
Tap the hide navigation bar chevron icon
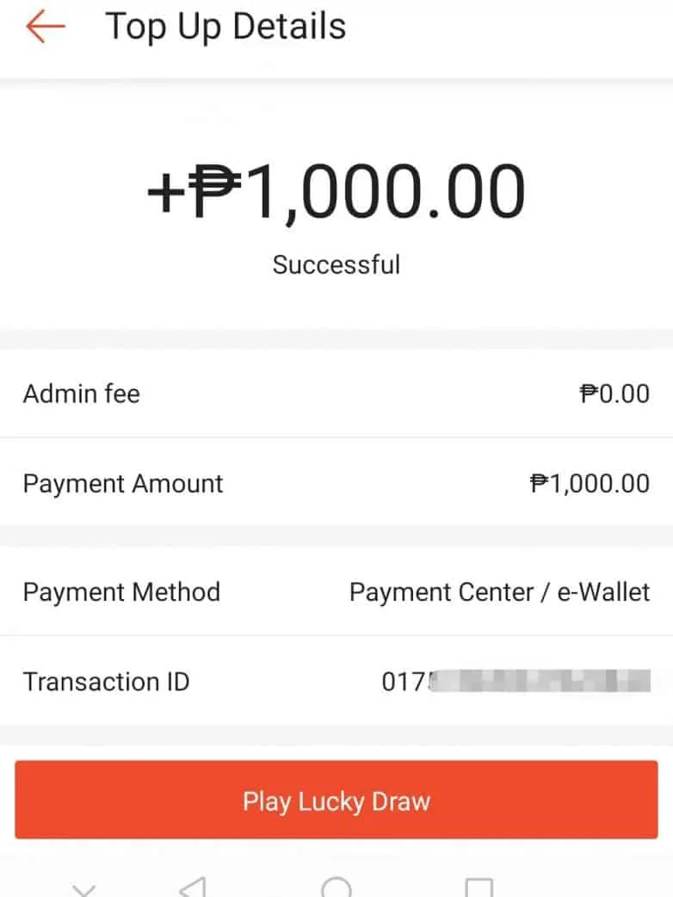[x=83, y=888]
